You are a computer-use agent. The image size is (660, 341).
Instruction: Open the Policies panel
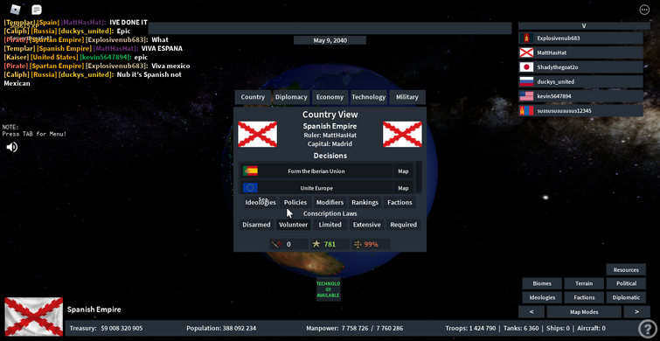tap(295, 203)
